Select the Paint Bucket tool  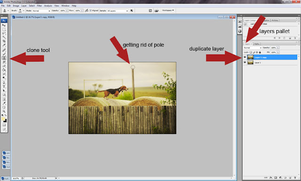(4, 70)
